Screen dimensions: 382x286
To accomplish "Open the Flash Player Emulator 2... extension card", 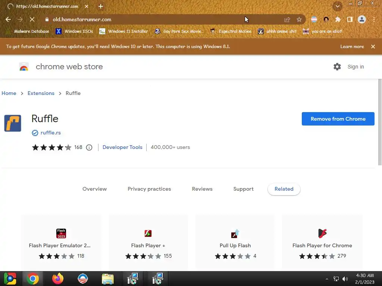I will tap(61, 242).
